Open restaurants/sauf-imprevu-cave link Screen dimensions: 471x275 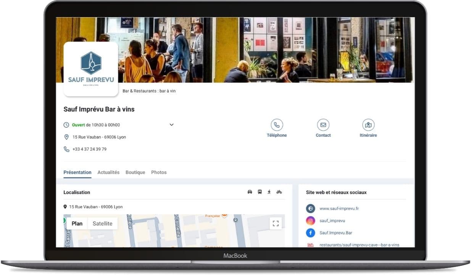tap(359, 245)
